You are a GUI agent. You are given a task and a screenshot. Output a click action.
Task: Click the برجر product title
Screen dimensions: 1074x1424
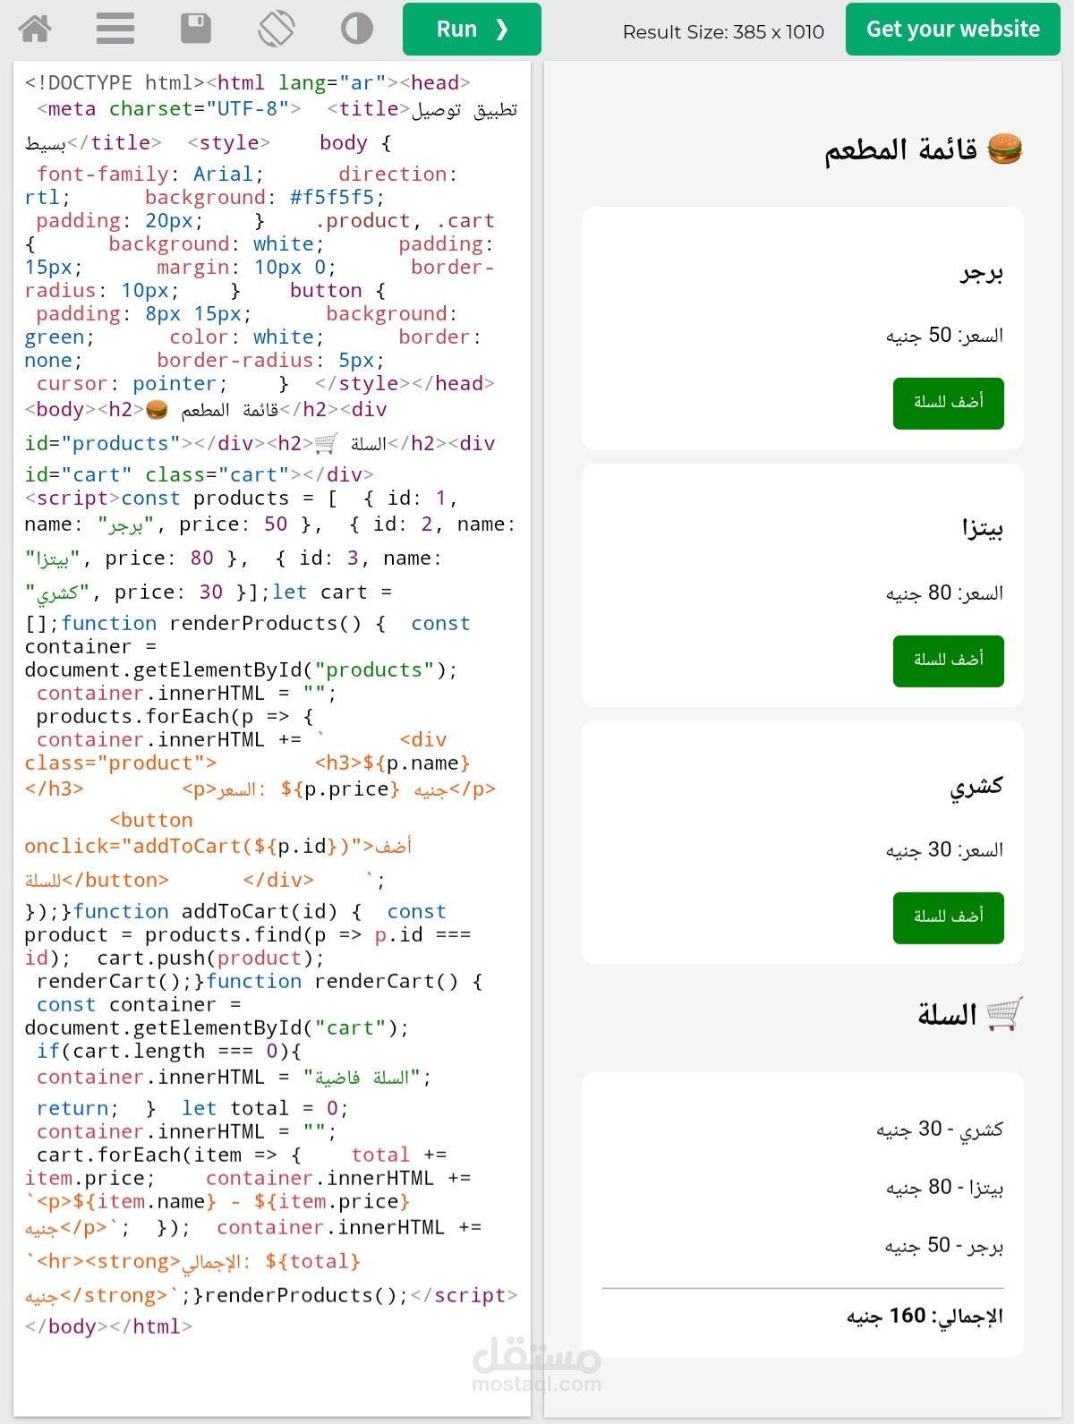(981, 272)
